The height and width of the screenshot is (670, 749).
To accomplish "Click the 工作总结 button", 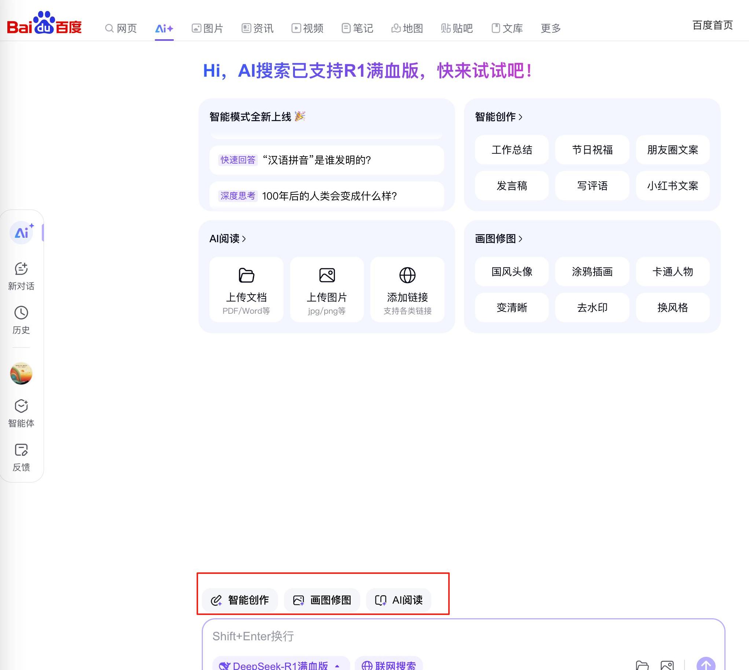I will pyautogui.click(x=511, y=150).
